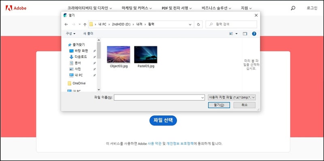Expand file name combo box dropdown

pos(203,98)
